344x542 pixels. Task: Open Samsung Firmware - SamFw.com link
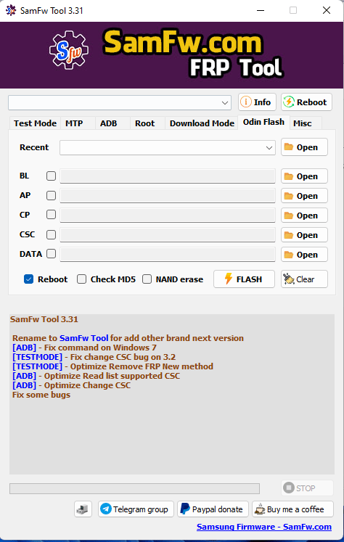tap(264, 527)
